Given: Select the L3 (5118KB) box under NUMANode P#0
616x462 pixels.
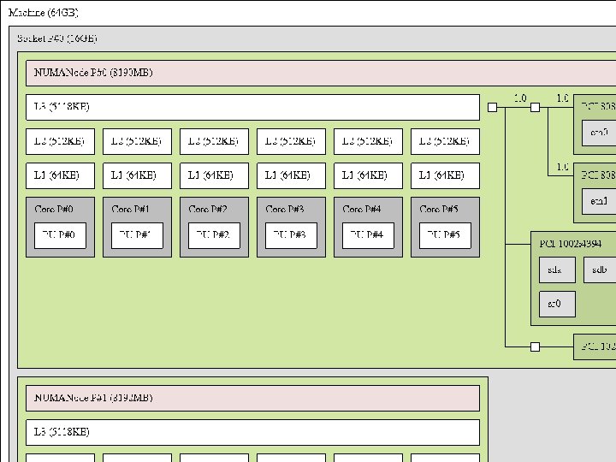Looking at the screenshot, I should [x=252, y=107].
